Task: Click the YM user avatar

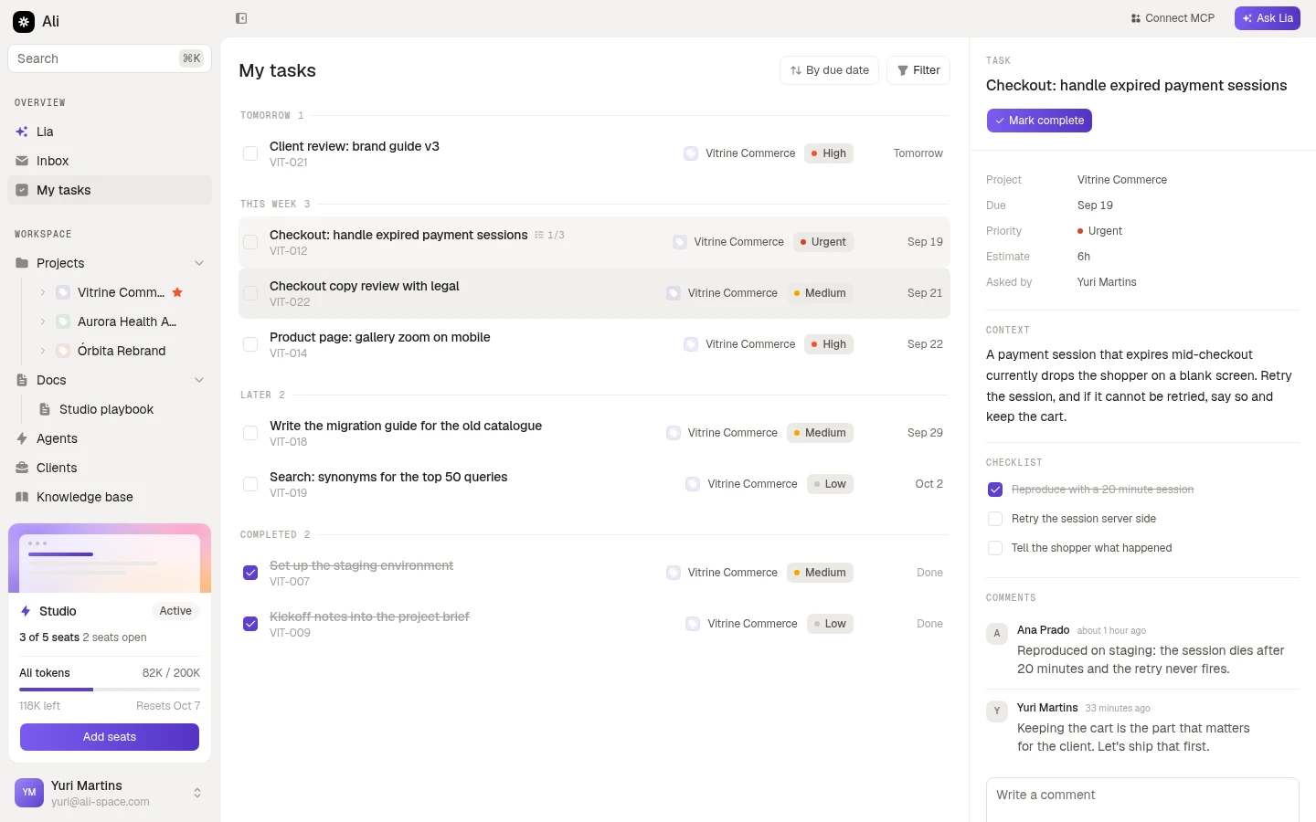Action: [x=29, y=793]
